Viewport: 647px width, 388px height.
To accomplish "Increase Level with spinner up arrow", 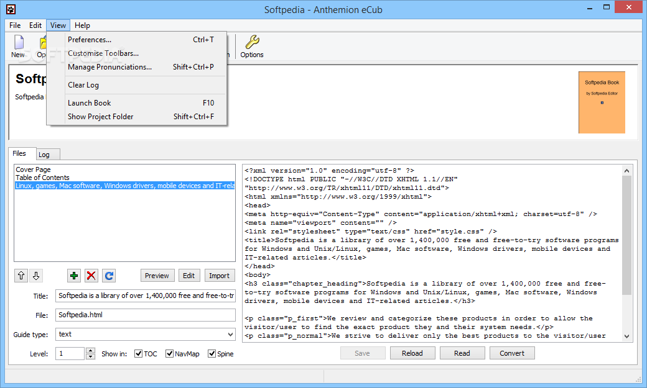I will tap(90, 351).
